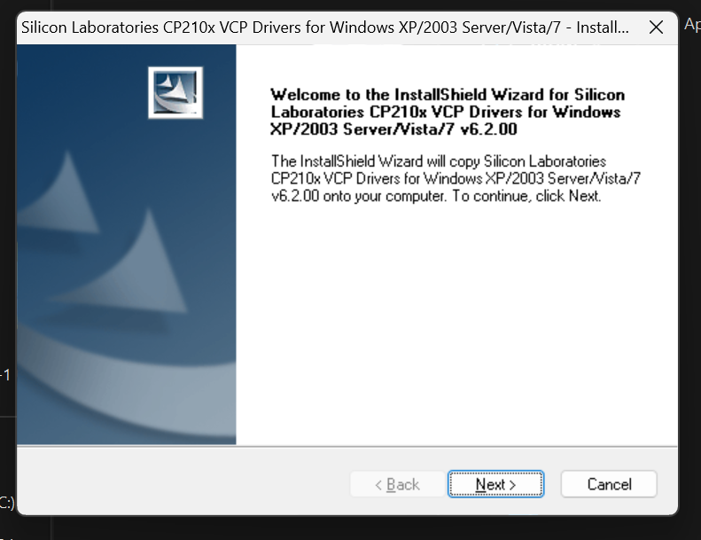Screen dimensions: 701x540
Task: Cancel the driver installation
Action: pyautogui.click(x=609, y=483)
